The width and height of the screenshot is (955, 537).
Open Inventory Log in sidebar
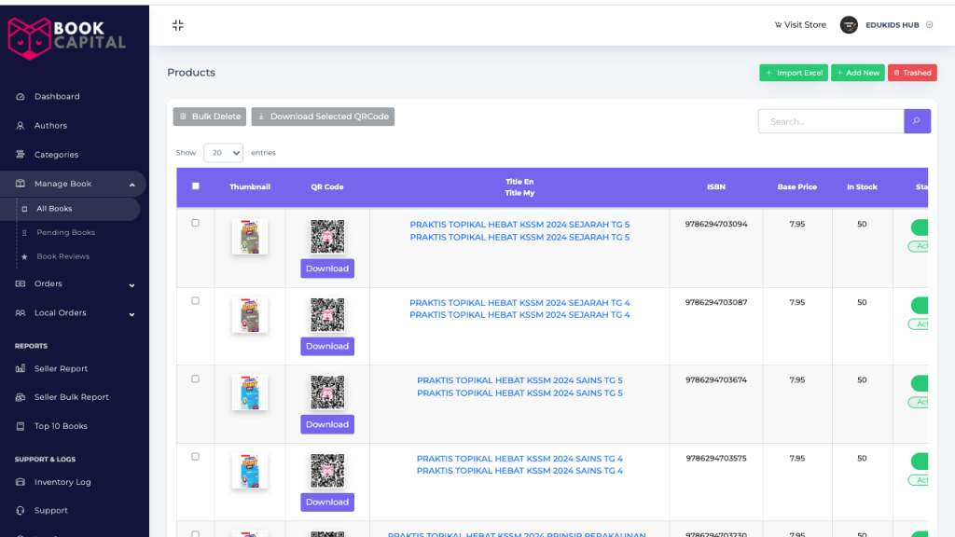62,482
